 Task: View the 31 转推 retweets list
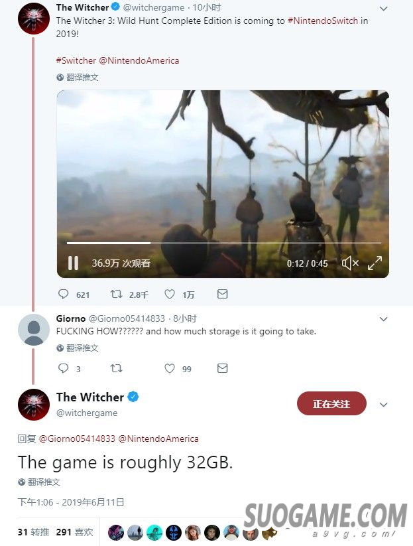pos(33,532)
